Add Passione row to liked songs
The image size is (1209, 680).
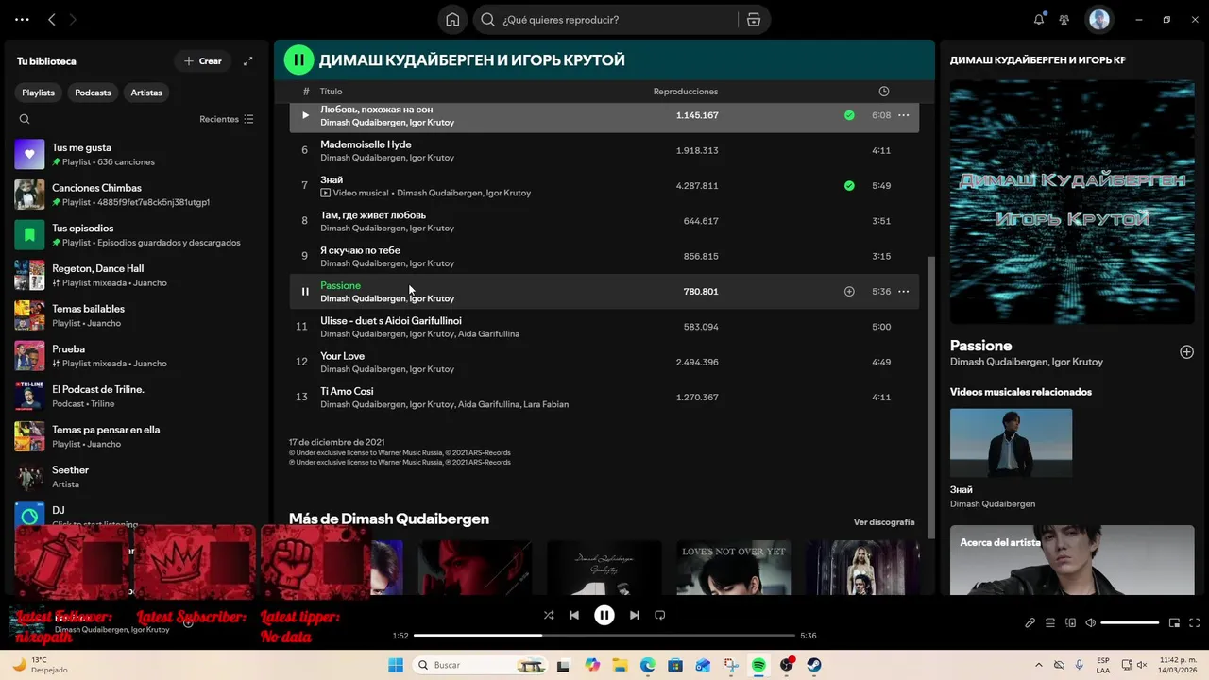click(x=849, y=292)
